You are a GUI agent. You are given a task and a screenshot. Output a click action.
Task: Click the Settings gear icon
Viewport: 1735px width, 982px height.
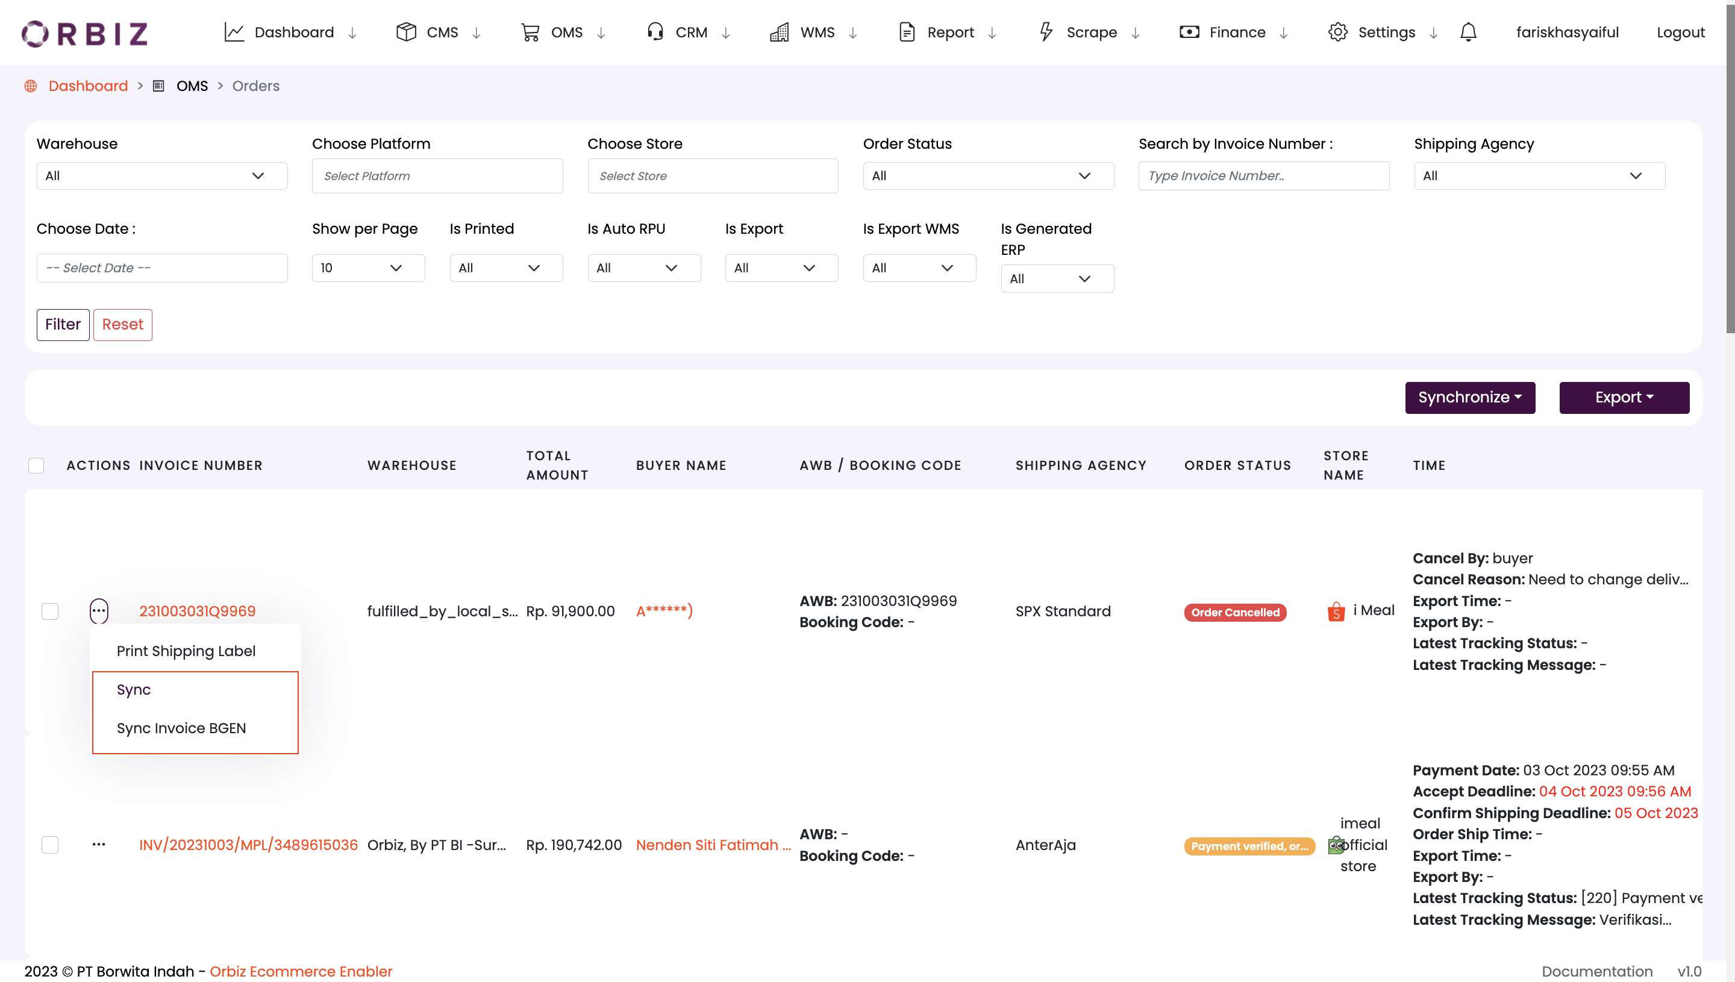[1338, 33]
